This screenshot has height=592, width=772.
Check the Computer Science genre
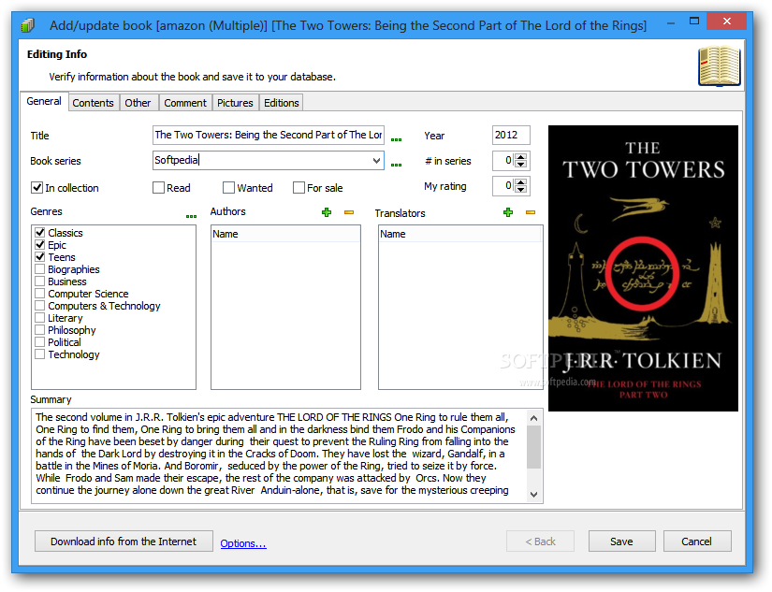click(x=40, y=294)
